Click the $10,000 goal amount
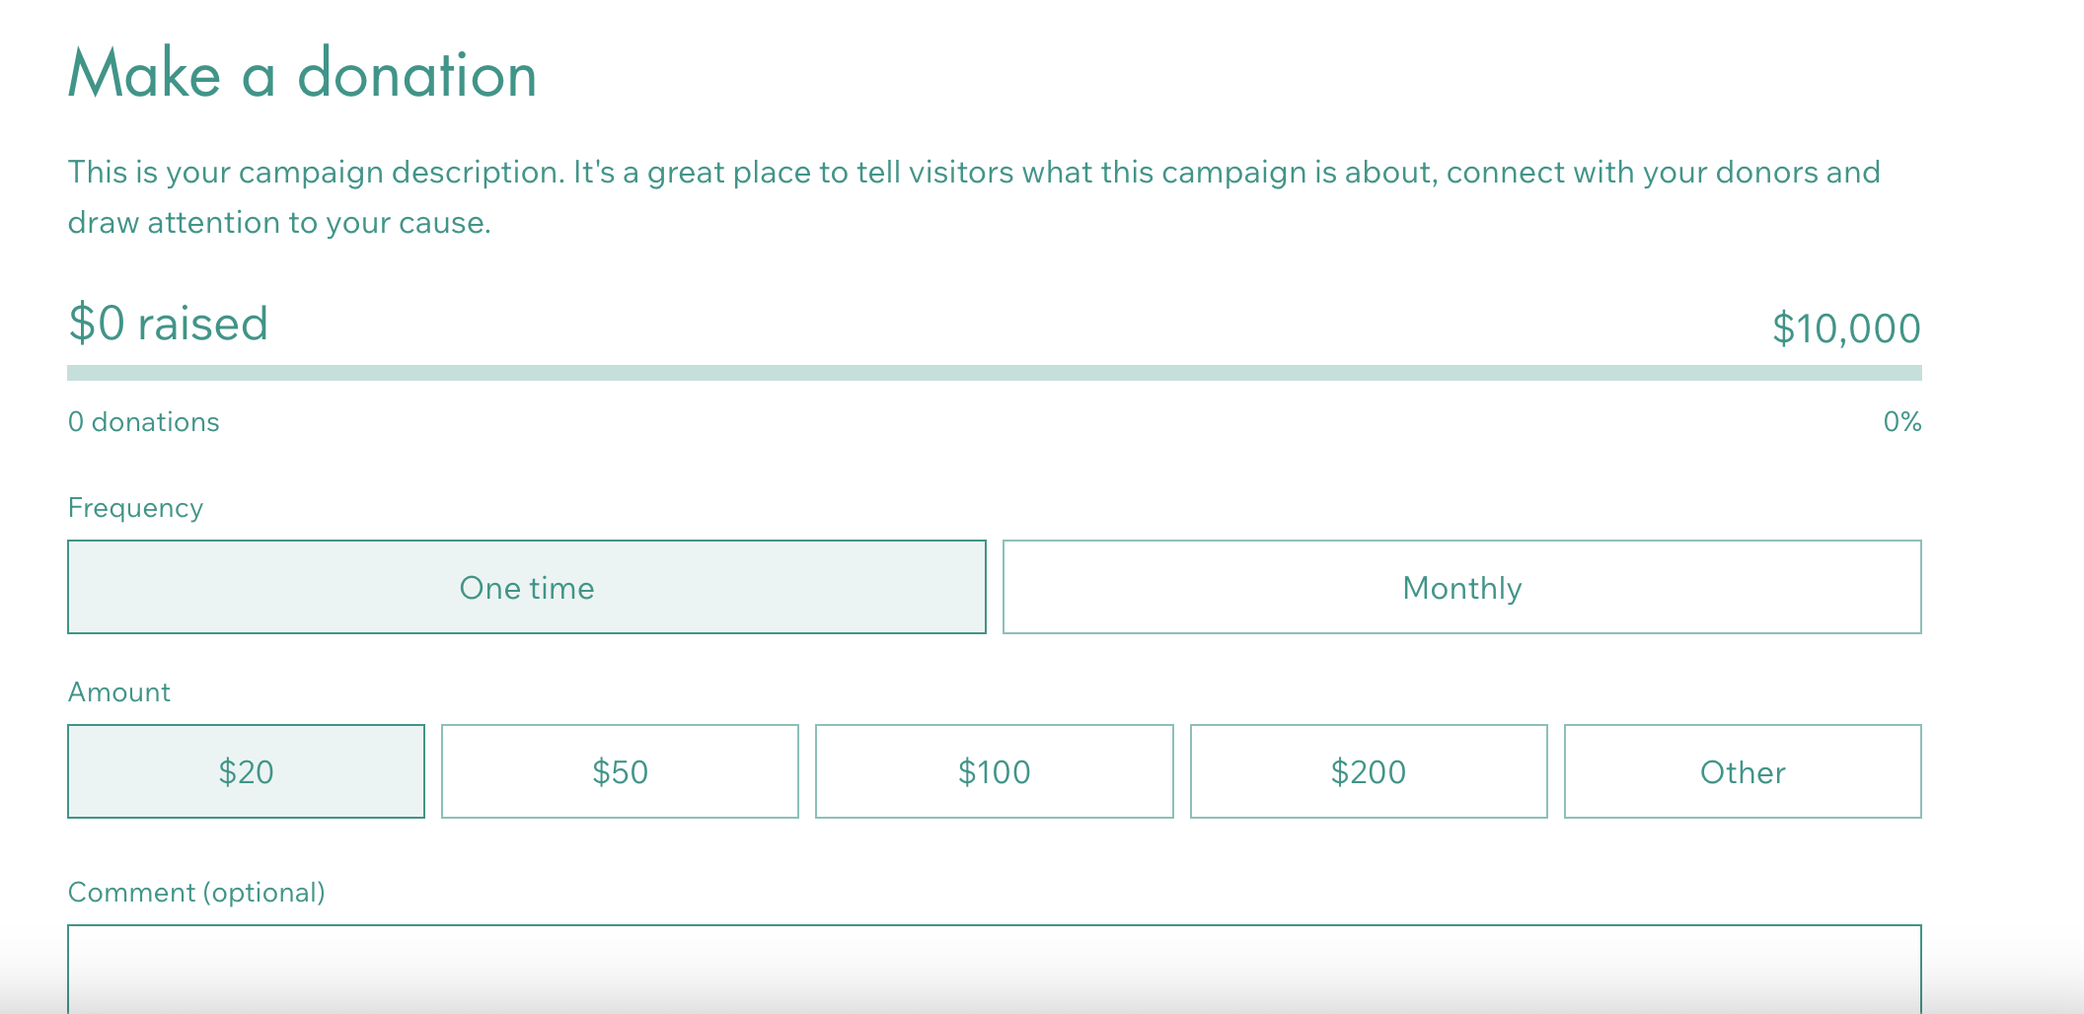The width and height of the screenshot is (2084, 1014). tap(1845, 328)
